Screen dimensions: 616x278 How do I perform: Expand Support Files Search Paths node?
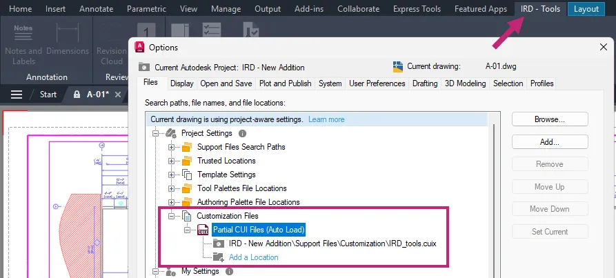point(171,147)
